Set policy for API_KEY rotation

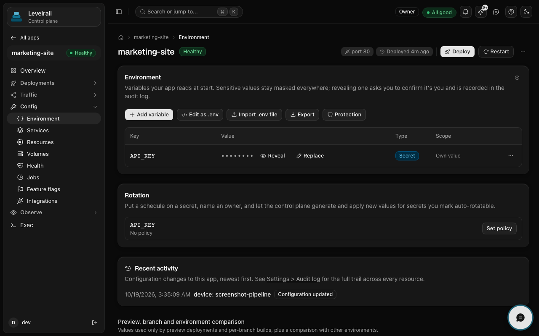click(499, 228)
